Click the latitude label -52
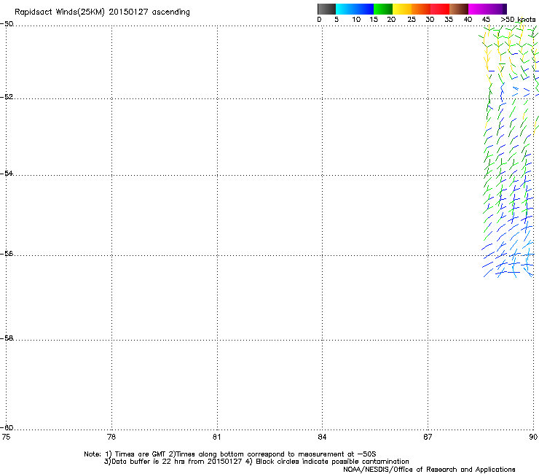This screenshot has height=474, width=539. (x=7, y=97)
